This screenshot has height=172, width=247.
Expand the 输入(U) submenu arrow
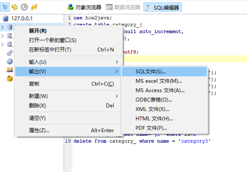[x=117, y=62]
